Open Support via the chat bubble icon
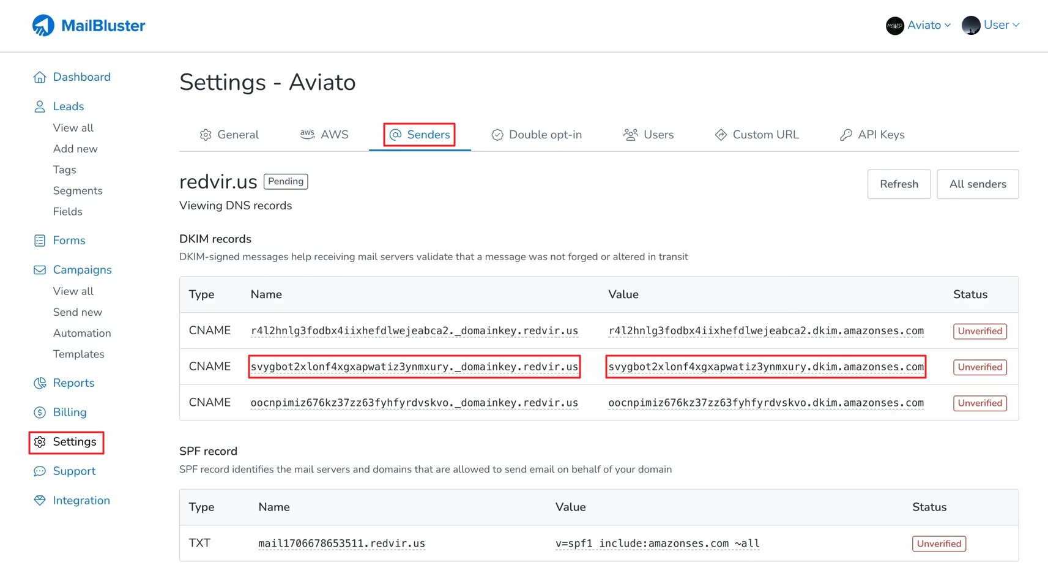Viewport: 1048px width, 576px height. pyautogui.click(x=39, y=471)
